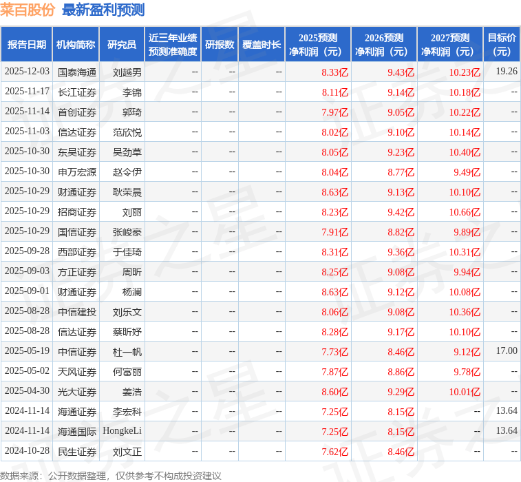Open the 申万宏源 institution row
521x482 pixels.
tap(77, 172)
